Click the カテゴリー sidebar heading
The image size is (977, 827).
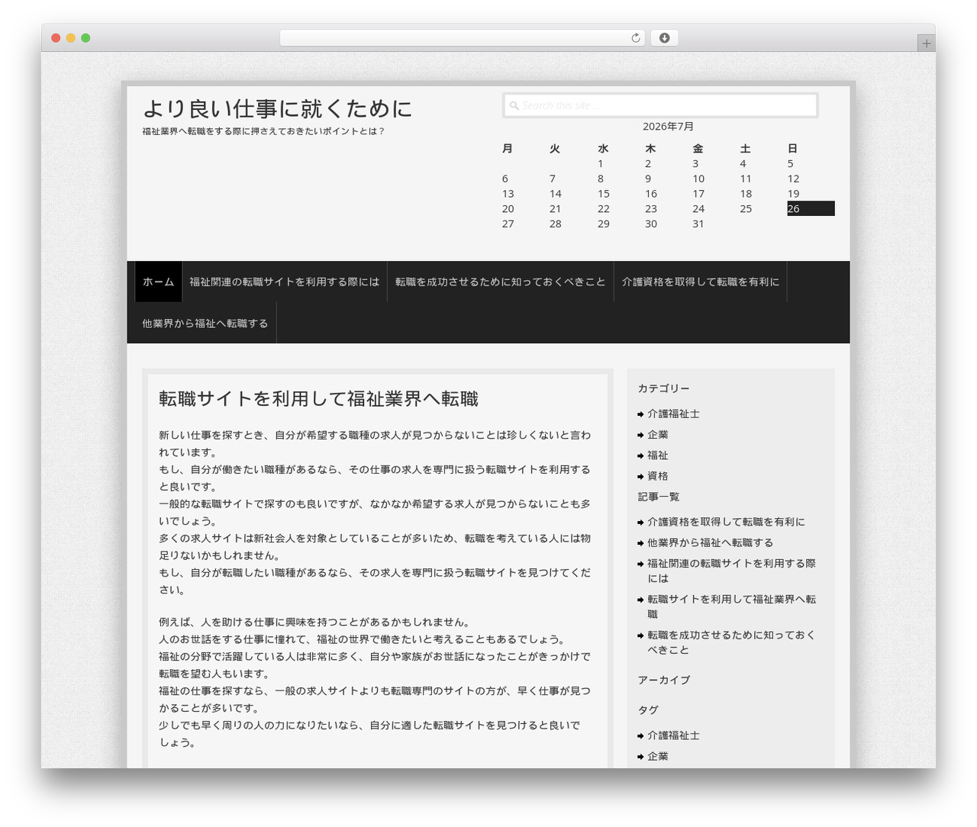point(664,389)
